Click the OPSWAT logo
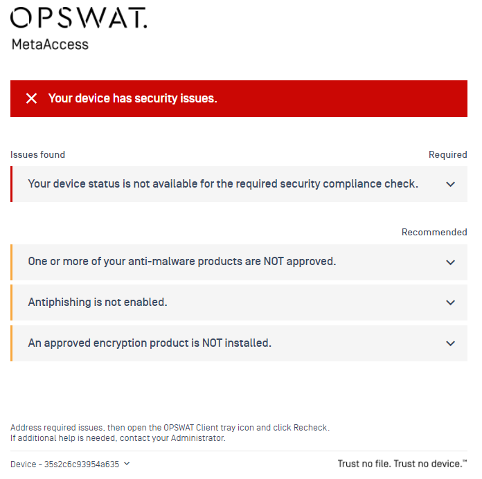 tap(79, 18)
